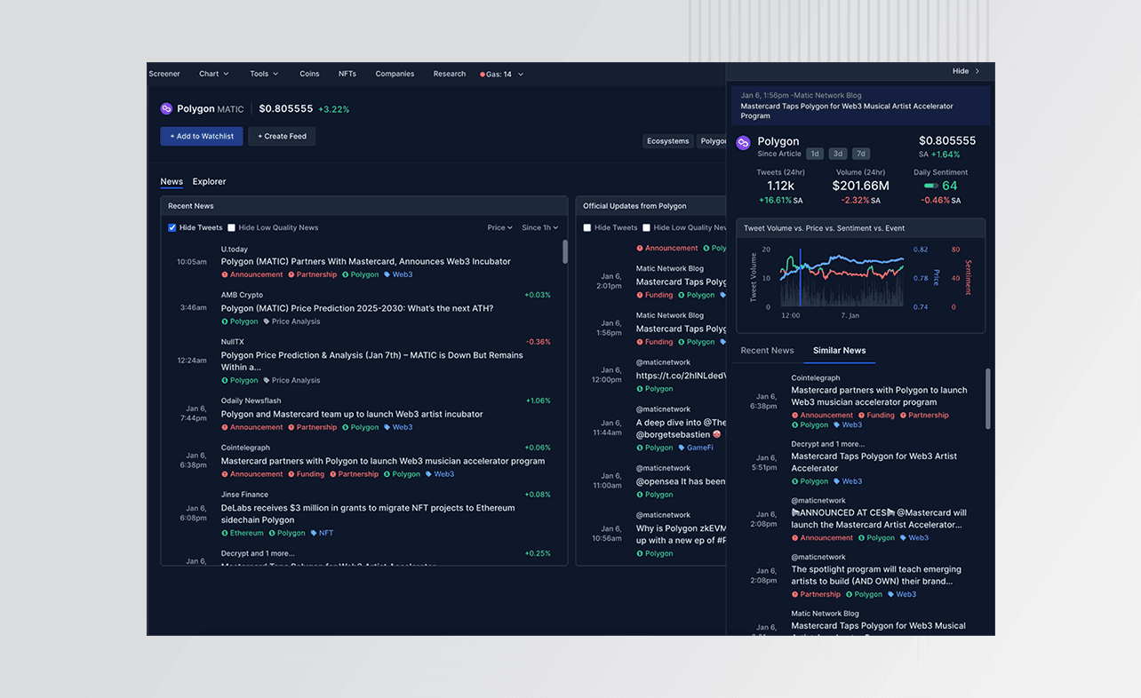The height and width of the screenshot is (698, 1141).
Task: Open the Hide panel chevron
Action: (977, 71)
